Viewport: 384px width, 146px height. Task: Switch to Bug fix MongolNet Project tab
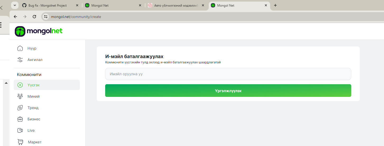[x=48, y=5]
